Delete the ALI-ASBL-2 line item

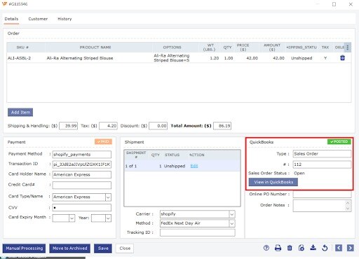(342, 58)
